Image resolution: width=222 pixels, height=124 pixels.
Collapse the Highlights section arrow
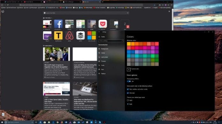pyautogui.click(x=53, y=46)
